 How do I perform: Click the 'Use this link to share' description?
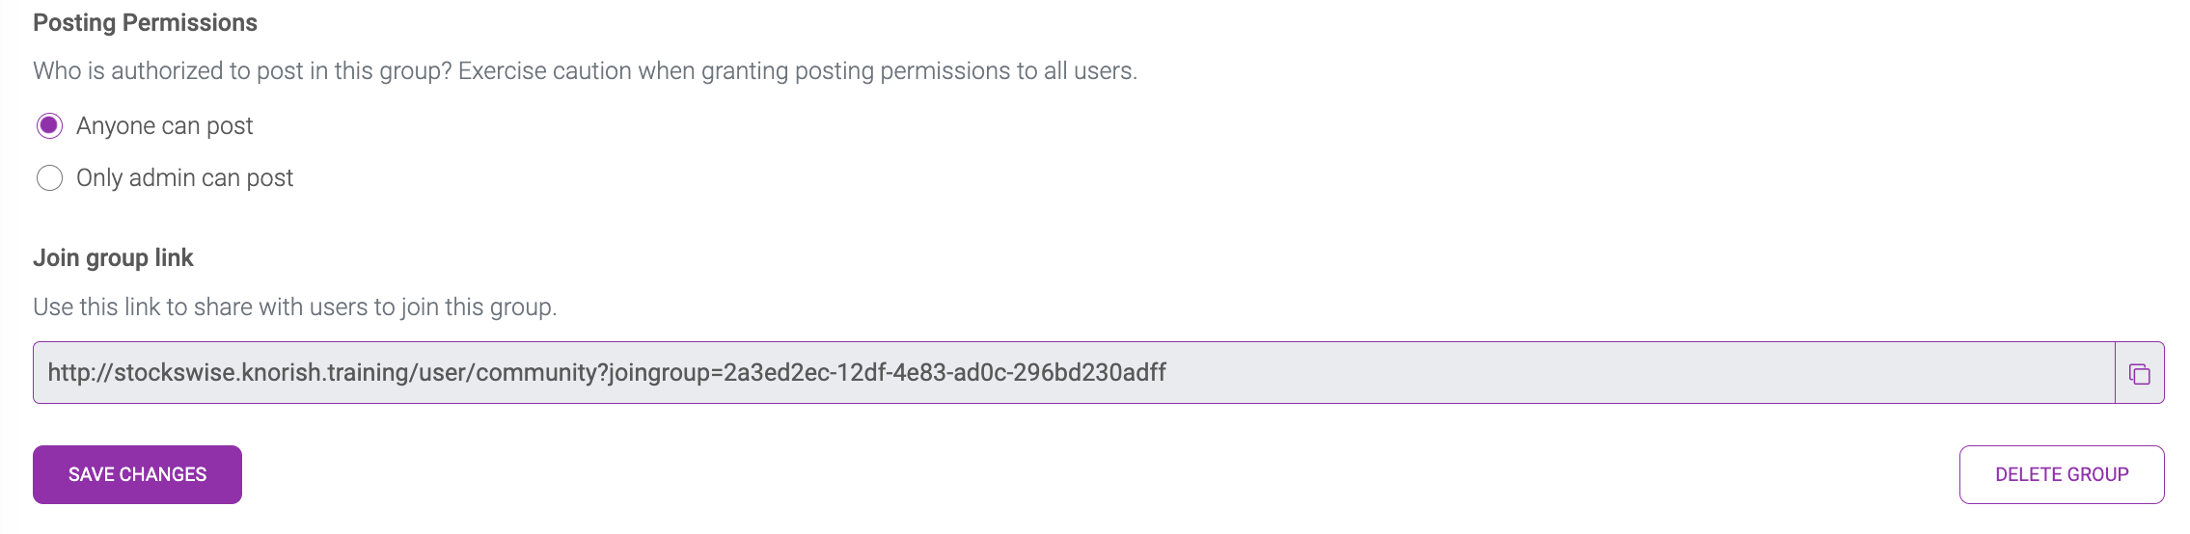(294, 307)
